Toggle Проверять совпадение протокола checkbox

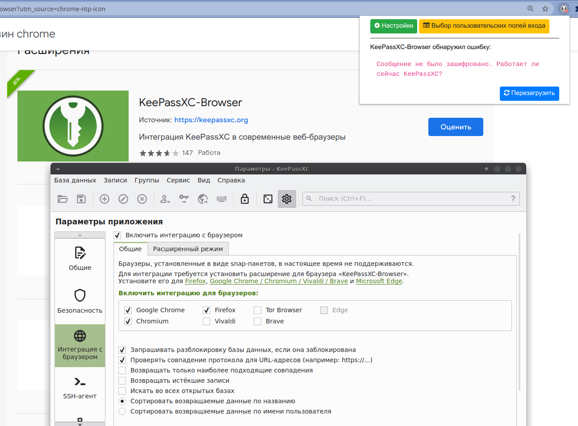click(122, 360)
